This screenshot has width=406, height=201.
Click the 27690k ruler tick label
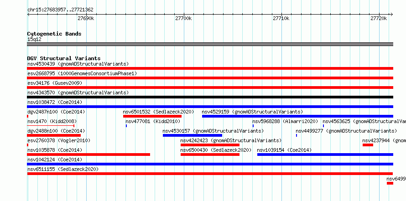tap(86, 18)
